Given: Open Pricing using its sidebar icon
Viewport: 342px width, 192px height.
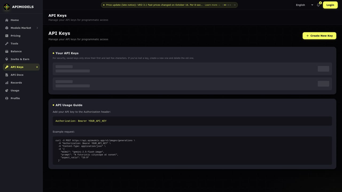Looking at the screenshot, I should click(x=7, y=36).
